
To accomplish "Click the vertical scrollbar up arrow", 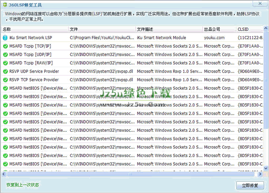I will [x=266, y=28].
